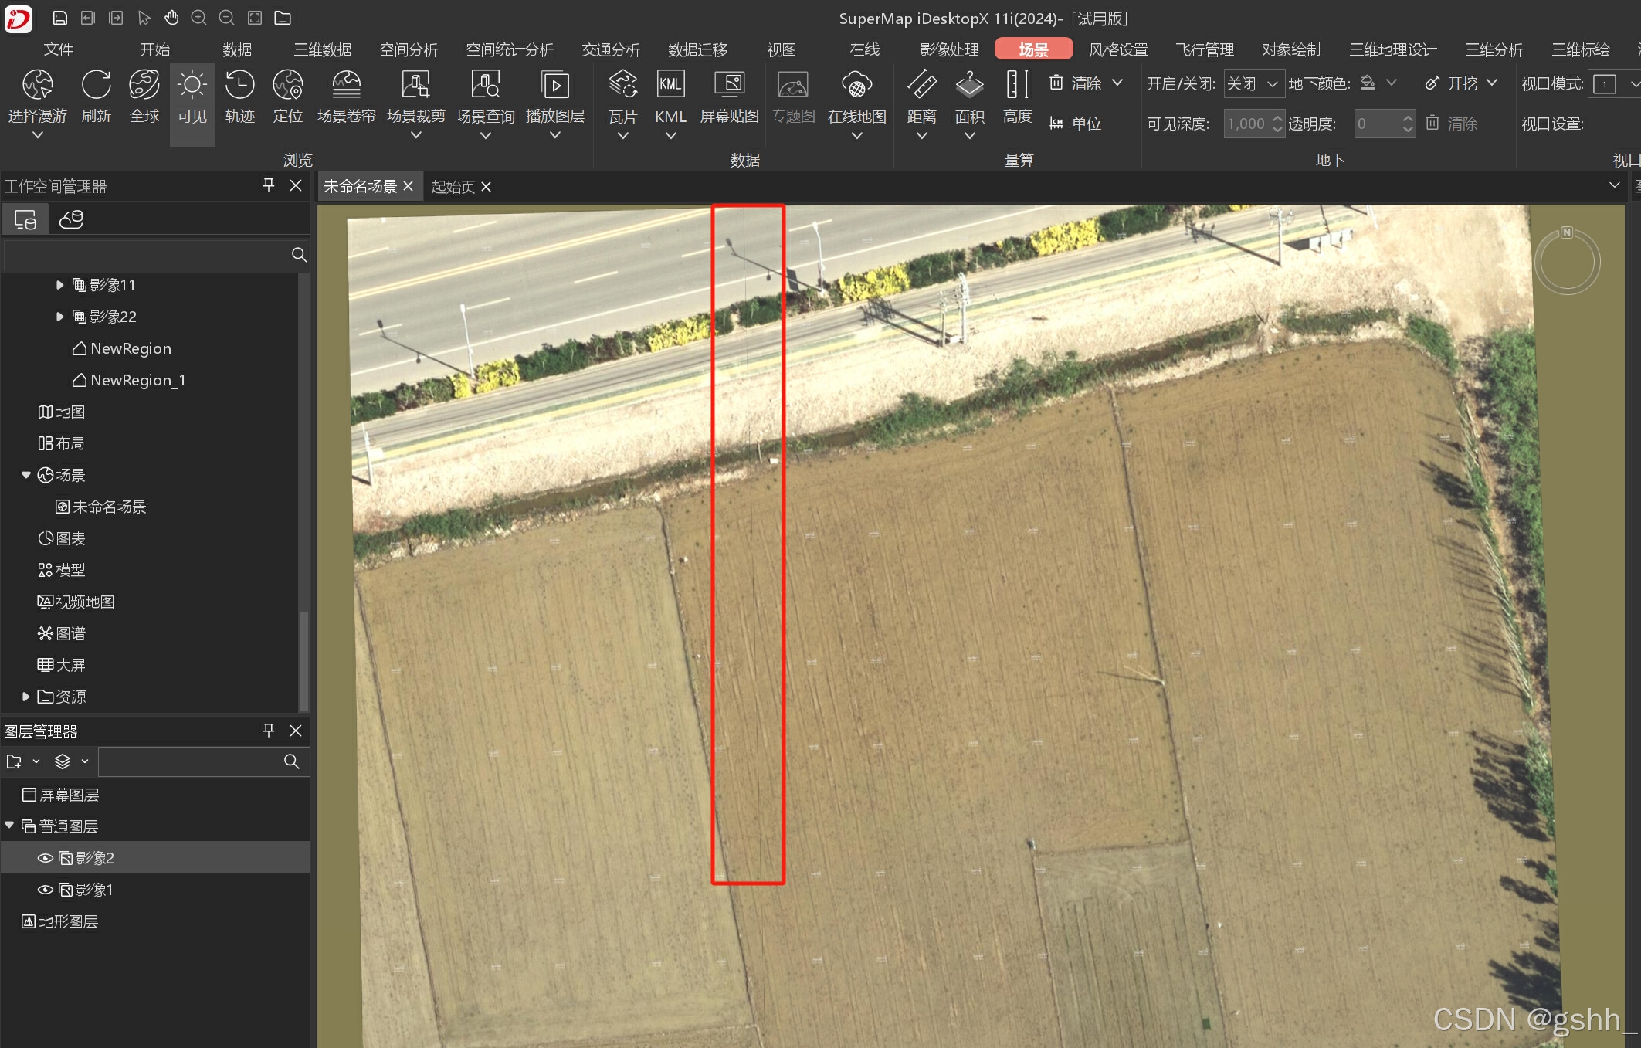Toggle the Visible (可见) sun button
Screen dimensions: 1641x1048
(192, 86)
